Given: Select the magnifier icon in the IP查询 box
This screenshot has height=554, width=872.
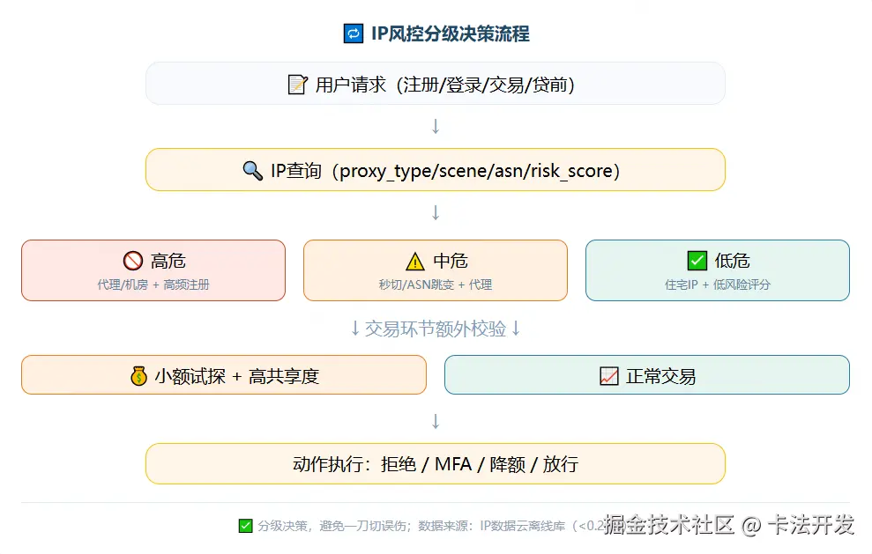Looking at the screenshot, I should [254, 169].
